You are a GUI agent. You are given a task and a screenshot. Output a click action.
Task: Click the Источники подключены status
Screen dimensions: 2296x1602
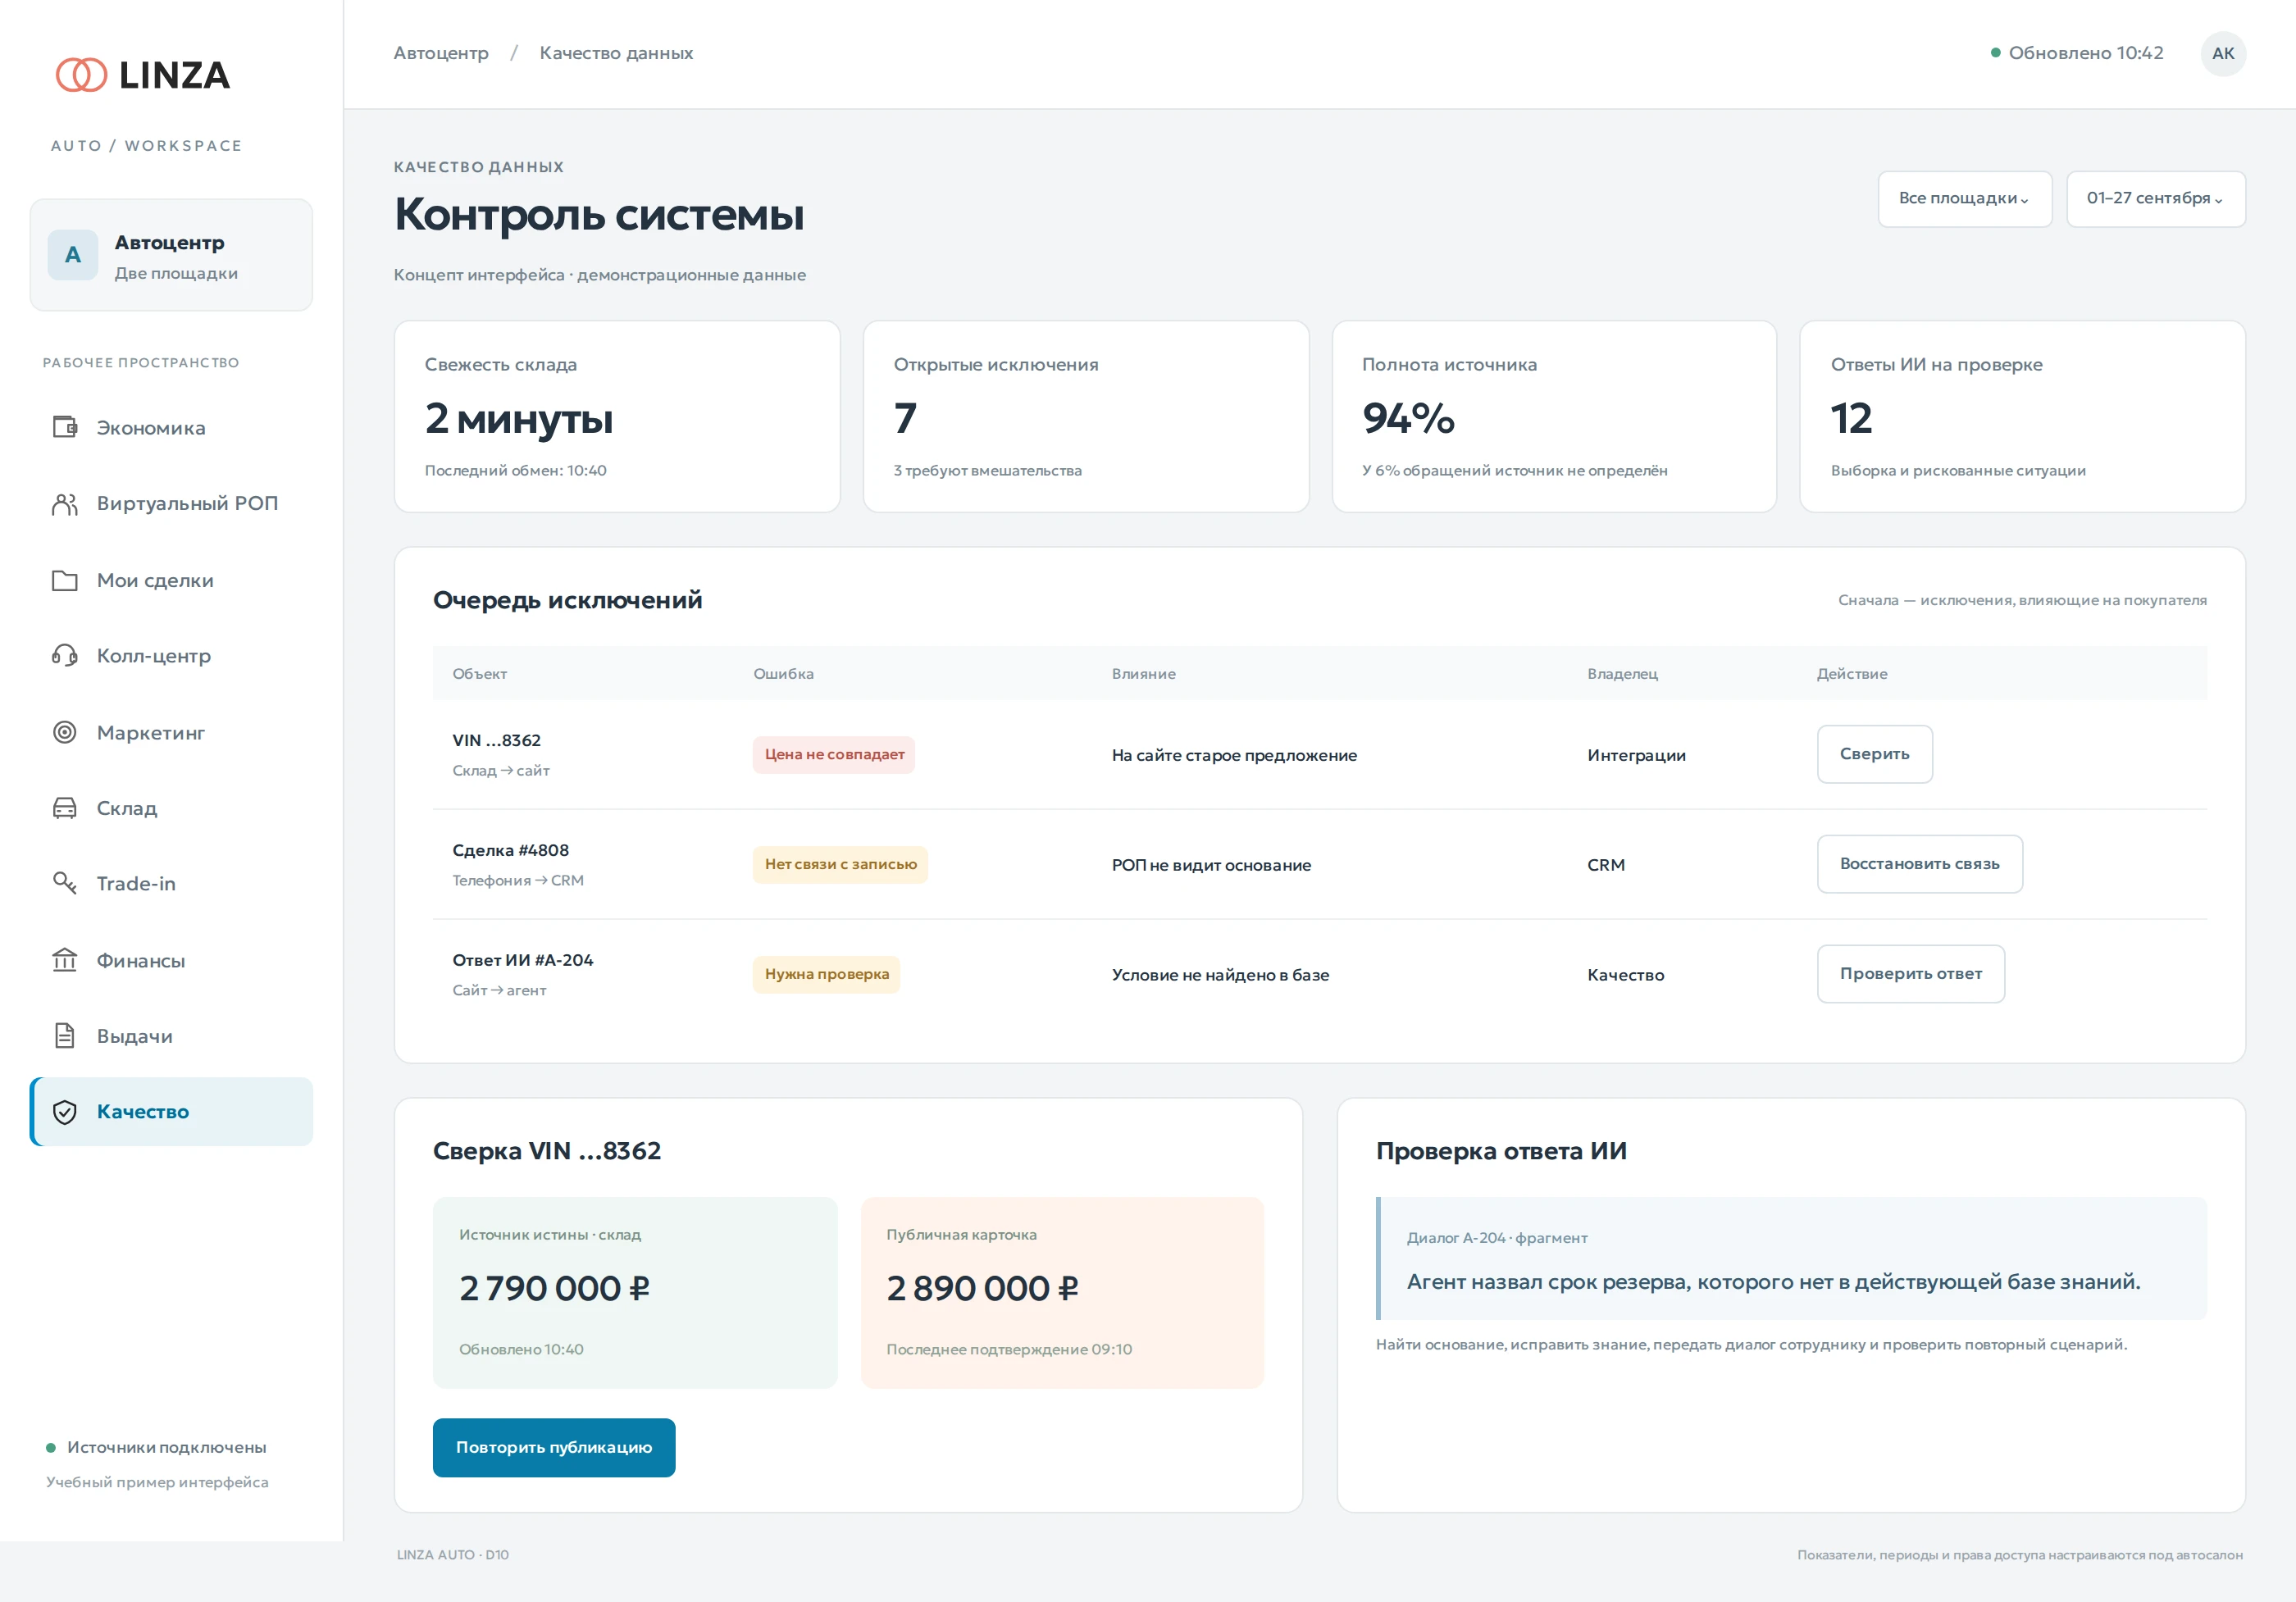[x=156, y=1447]
